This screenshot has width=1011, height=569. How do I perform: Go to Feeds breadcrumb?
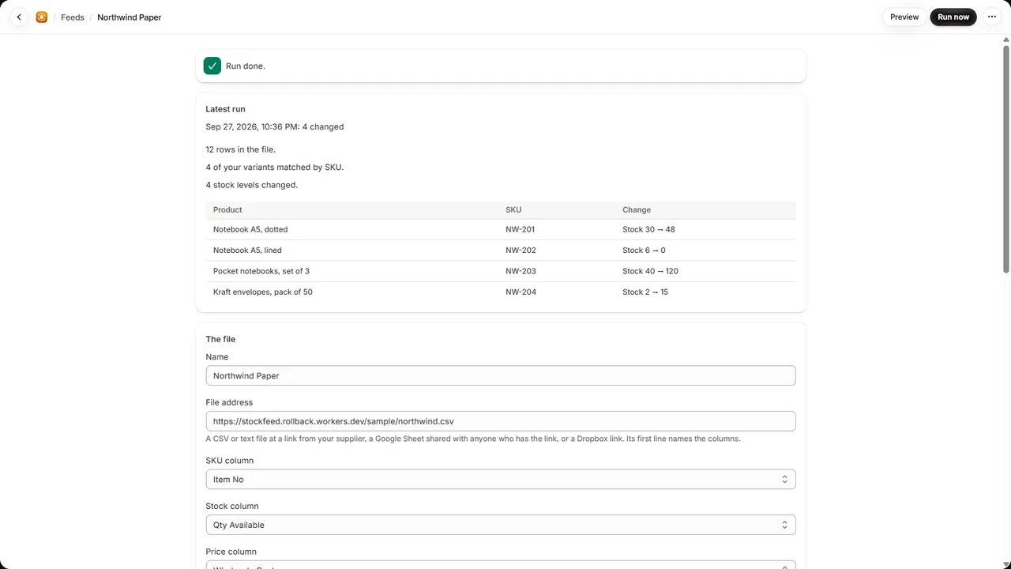tap(73, 17)
